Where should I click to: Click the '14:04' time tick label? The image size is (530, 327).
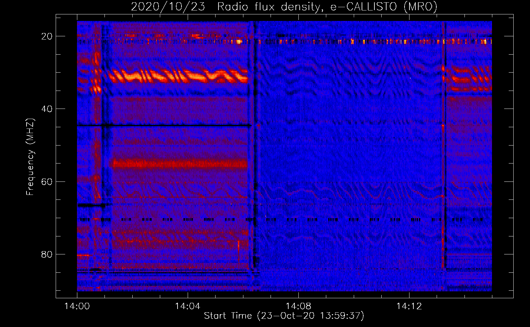click(x=188, y=306)
